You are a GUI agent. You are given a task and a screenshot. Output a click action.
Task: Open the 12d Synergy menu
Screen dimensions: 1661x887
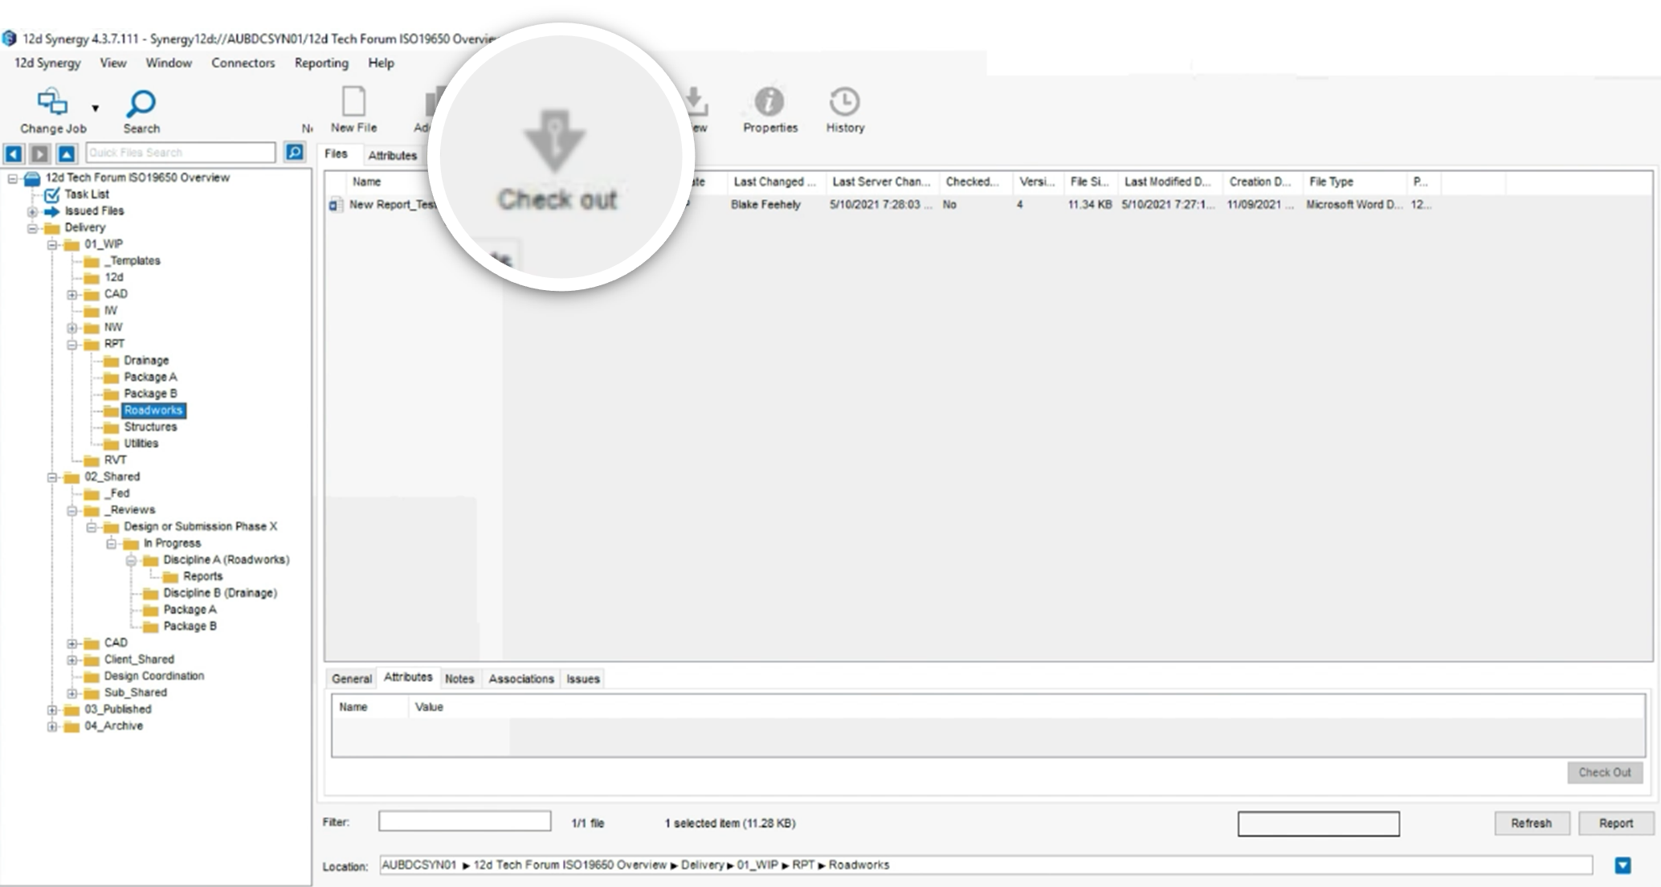click(x=47, y=63)
